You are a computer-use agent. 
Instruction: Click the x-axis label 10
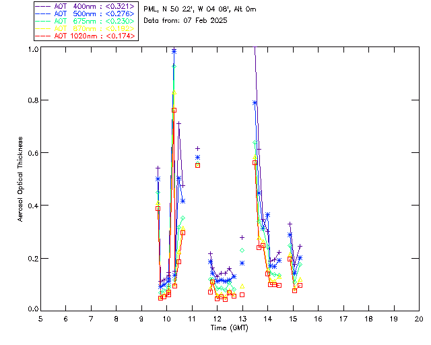coord(166,319)
